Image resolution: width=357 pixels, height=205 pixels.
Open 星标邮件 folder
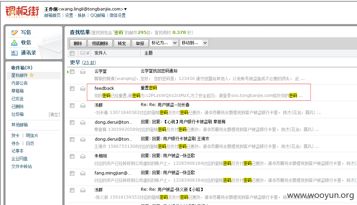pyautogui.click(x=20, y=75)
